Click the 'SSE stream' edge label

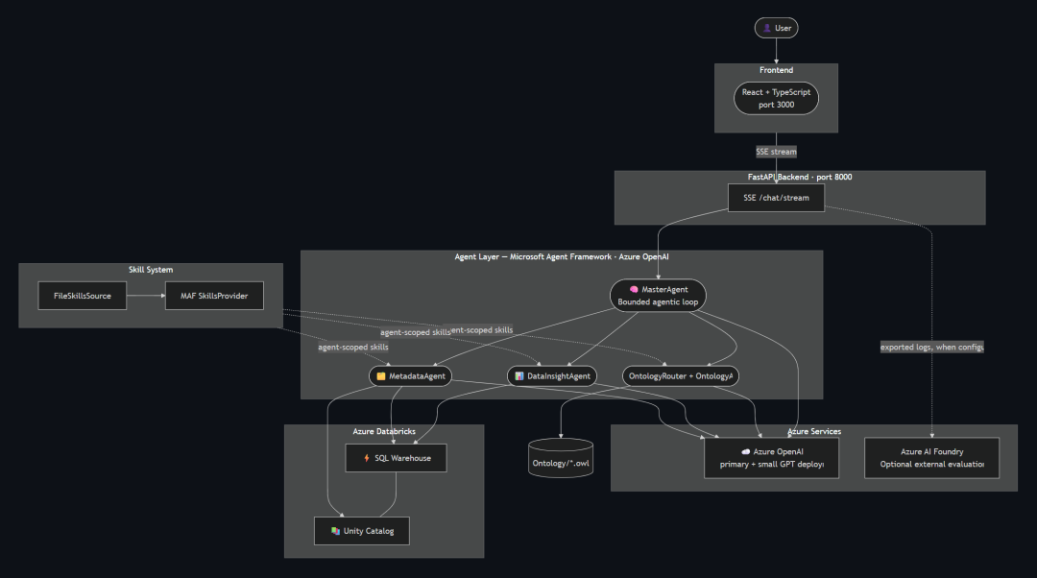tap(777, 152)
